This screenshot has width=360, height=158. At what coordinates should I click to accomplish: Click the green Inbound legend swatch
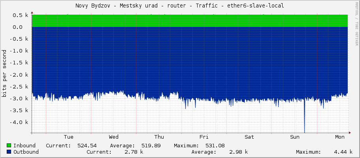(x=9, y=146)
